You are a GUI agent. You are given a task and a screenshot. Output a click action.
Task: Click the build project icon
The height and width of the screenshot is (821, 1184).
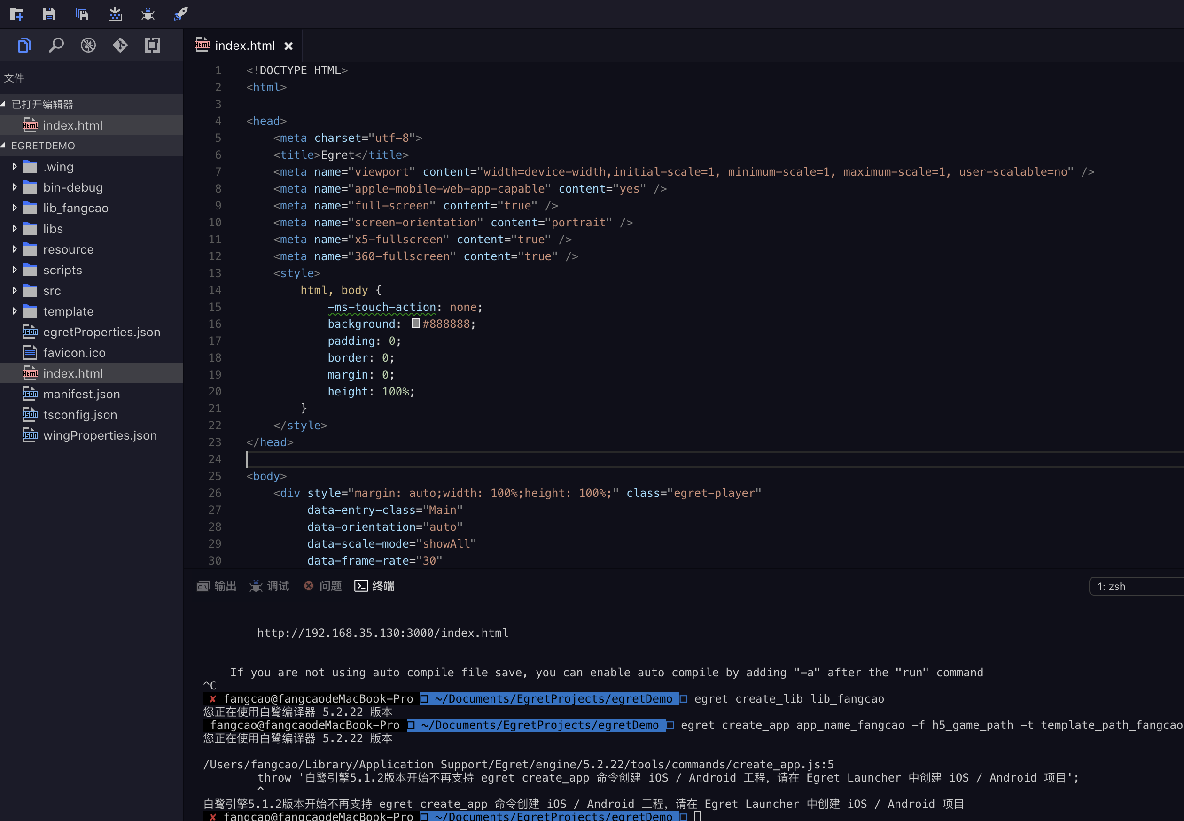point(115,14)
